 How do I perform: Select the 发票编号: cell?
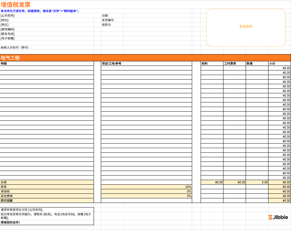(108, 20)
